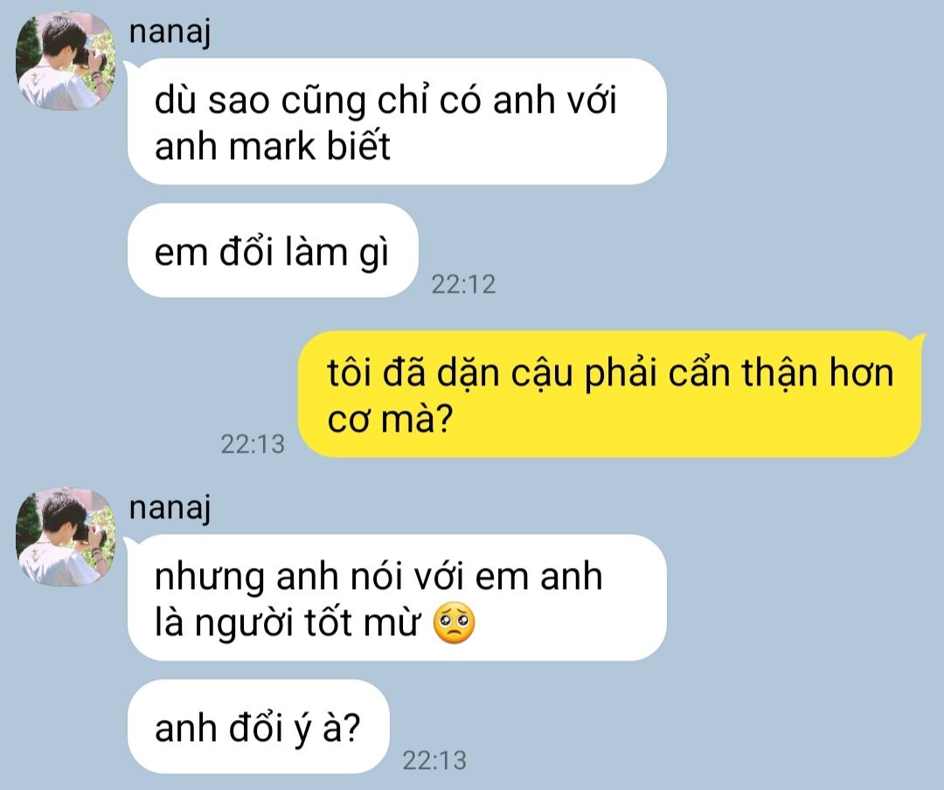
Task: Open nanaj's profile photo above the first message
Action: [66, 61]
